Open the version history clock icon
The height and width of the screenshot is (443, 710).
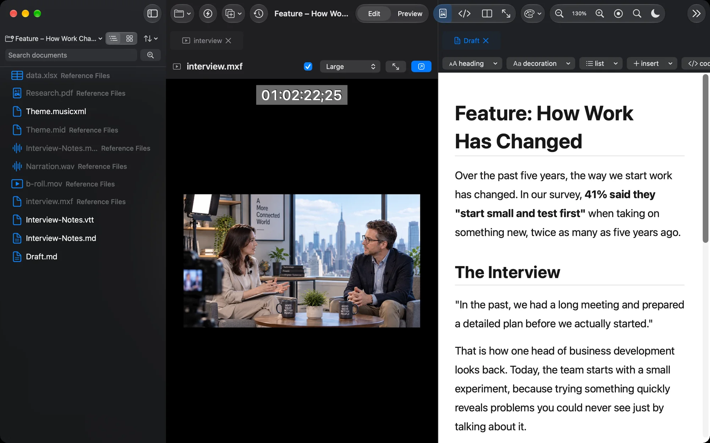click(x=258, y=13)
